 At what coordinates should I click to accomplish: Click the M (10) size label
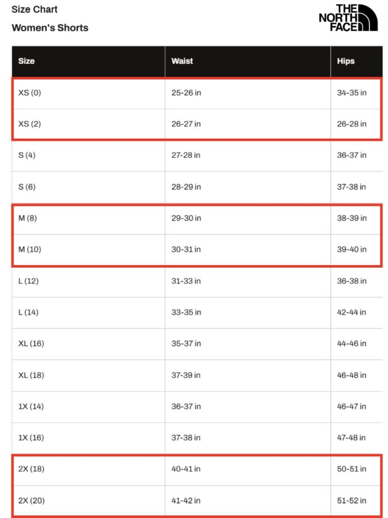click(29, 249)
